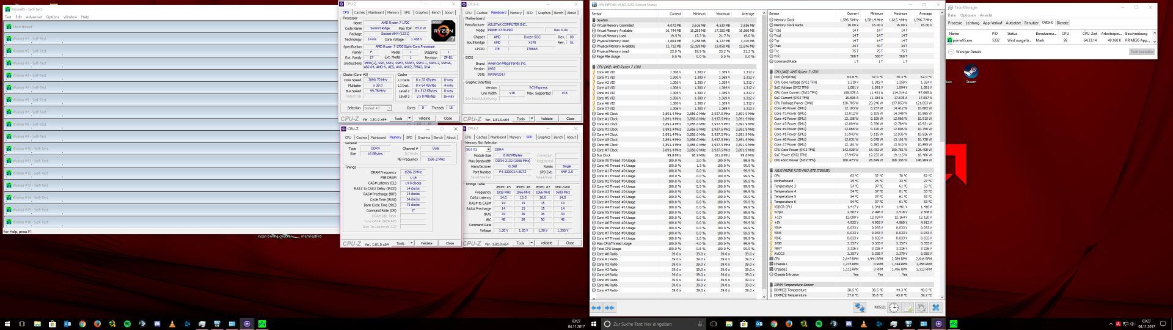Screen dimensions: 1173x330
Task: Click taskbar search box Zur Suche
Action: pyautogui.click(x=654, y=324)
